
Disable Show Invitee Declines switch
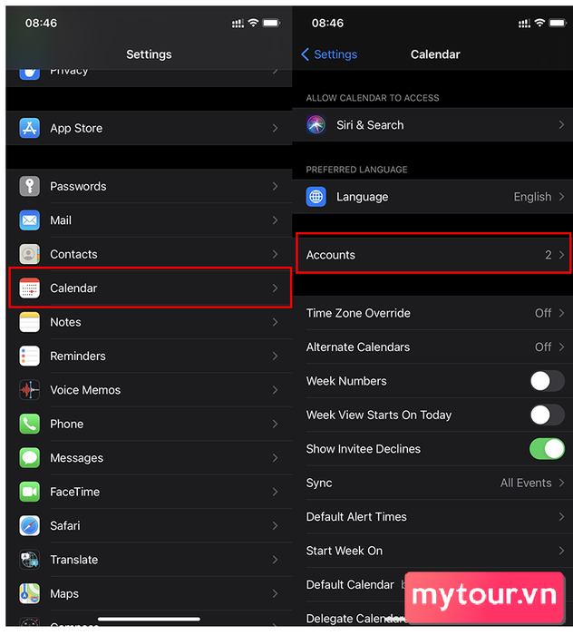point(547,449)
